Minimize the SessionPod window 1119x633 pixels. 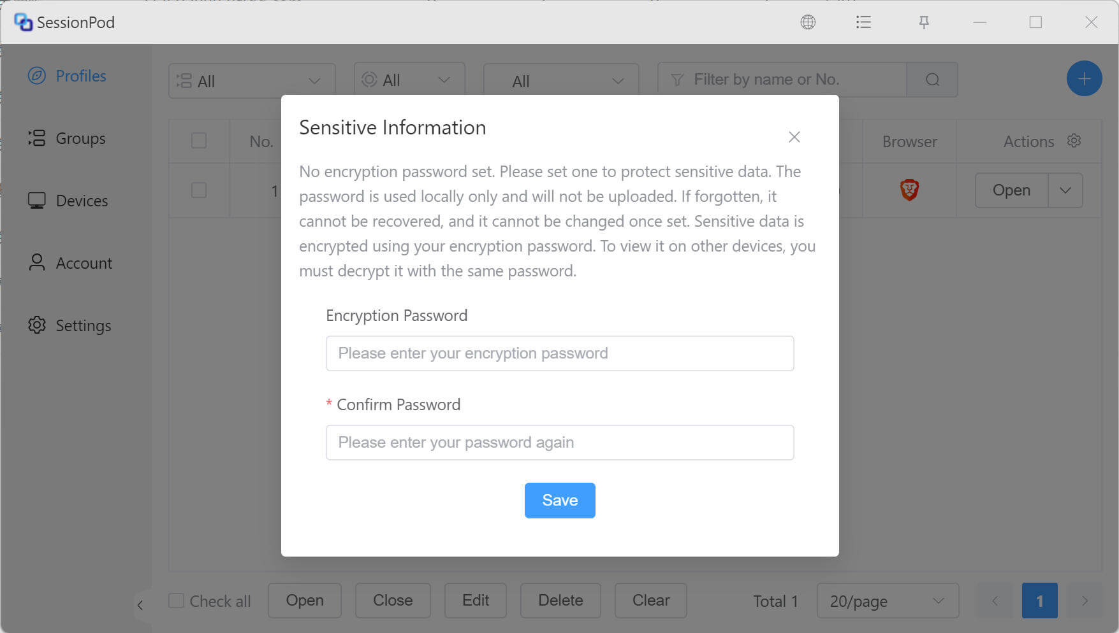coord(980,22)
